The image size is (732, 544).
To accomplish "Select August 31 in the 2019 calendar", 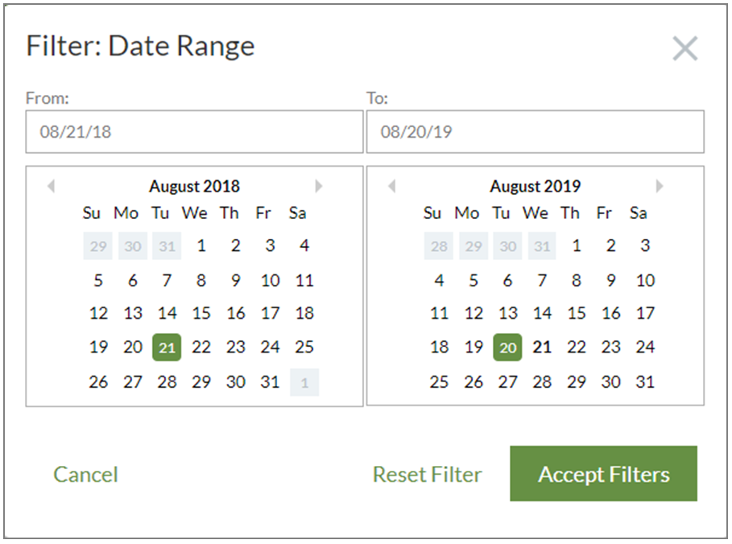I will pyautogui.click(x=645, y=382).
